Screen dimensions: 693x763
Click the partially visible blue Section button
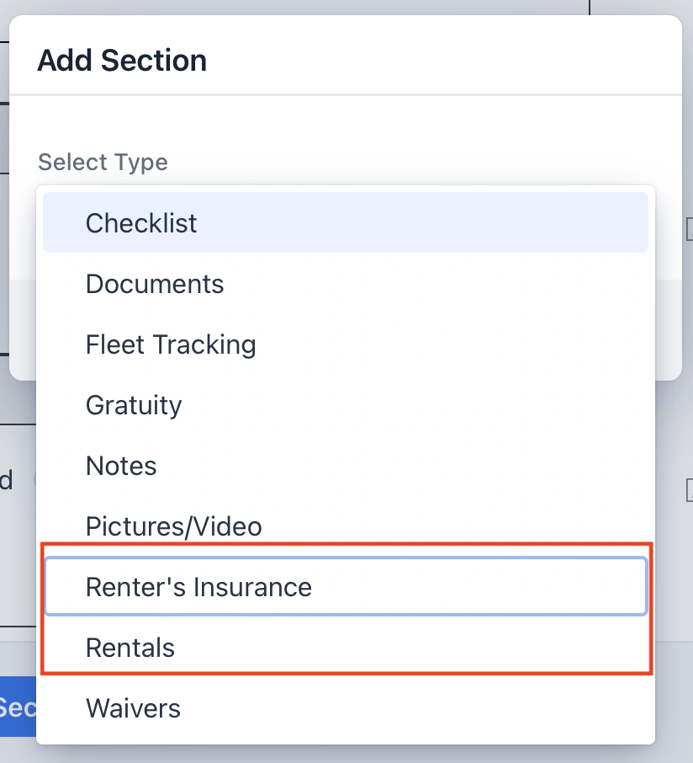[18, 707]
